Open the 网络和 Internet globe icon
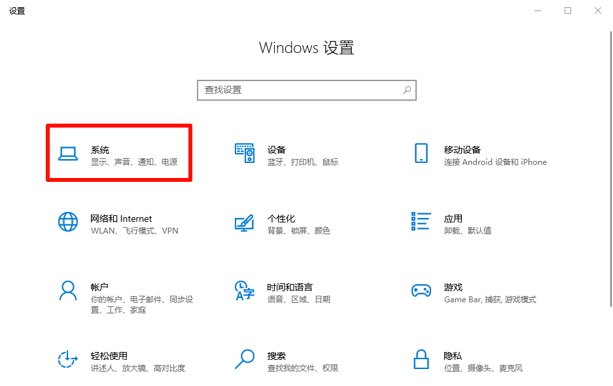Screen dimensions: 613x386 pyautogui.click(x=68, y=222)
